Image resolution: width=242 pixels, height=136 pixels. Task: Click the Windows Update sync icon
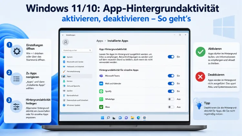tap(64, 105)
